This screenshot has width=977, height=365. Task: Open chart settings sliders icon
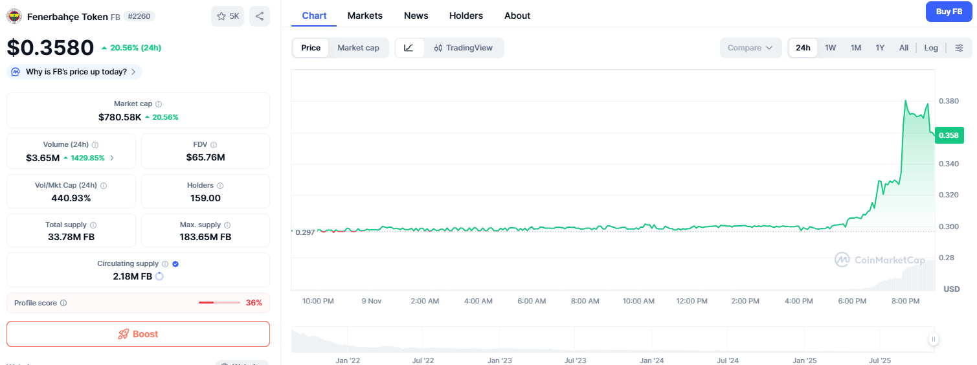960,48
